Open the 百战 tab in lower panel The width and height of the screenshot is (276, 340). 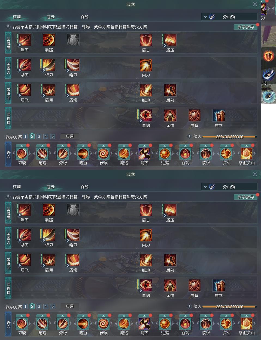[x=84, y=187]
